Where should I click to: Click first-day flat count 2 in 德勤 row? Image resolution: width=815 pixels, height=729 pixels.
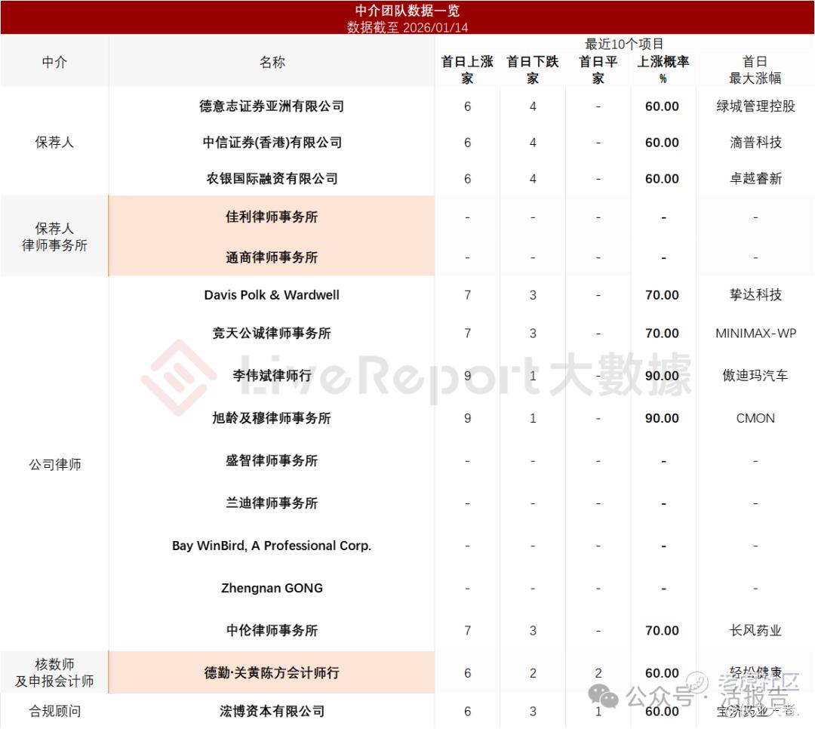pos(598,673)
